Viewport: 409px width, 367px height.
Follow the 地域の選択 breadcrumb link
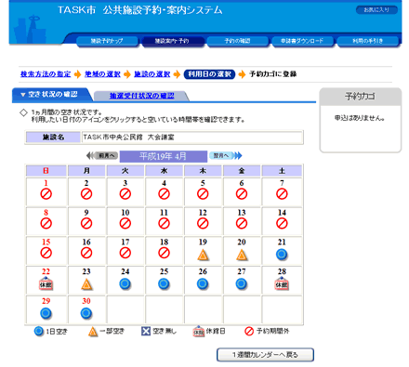[x=102, y=74]
